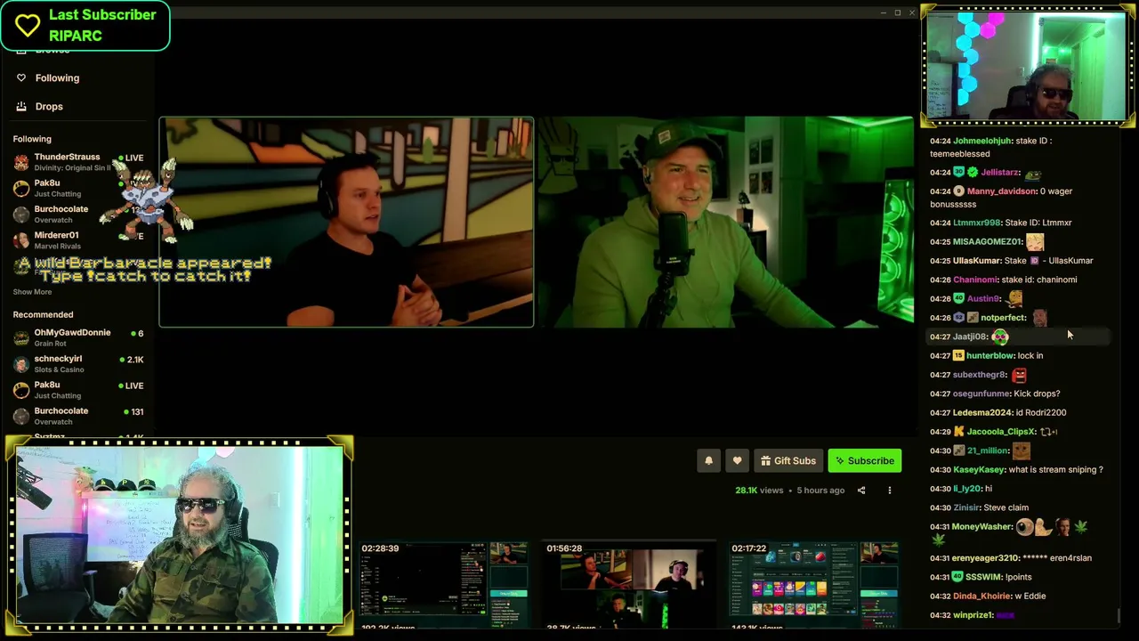The image size is (1139, 641).
Task: Click the schneckyirl channel name
Action: [58, 359]
